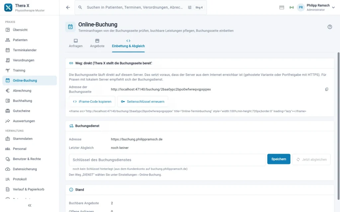The width and height of the screenshot is (340, 212).
Task: Click Jetzt abgleichen button
Action: (x=311, y=160)
